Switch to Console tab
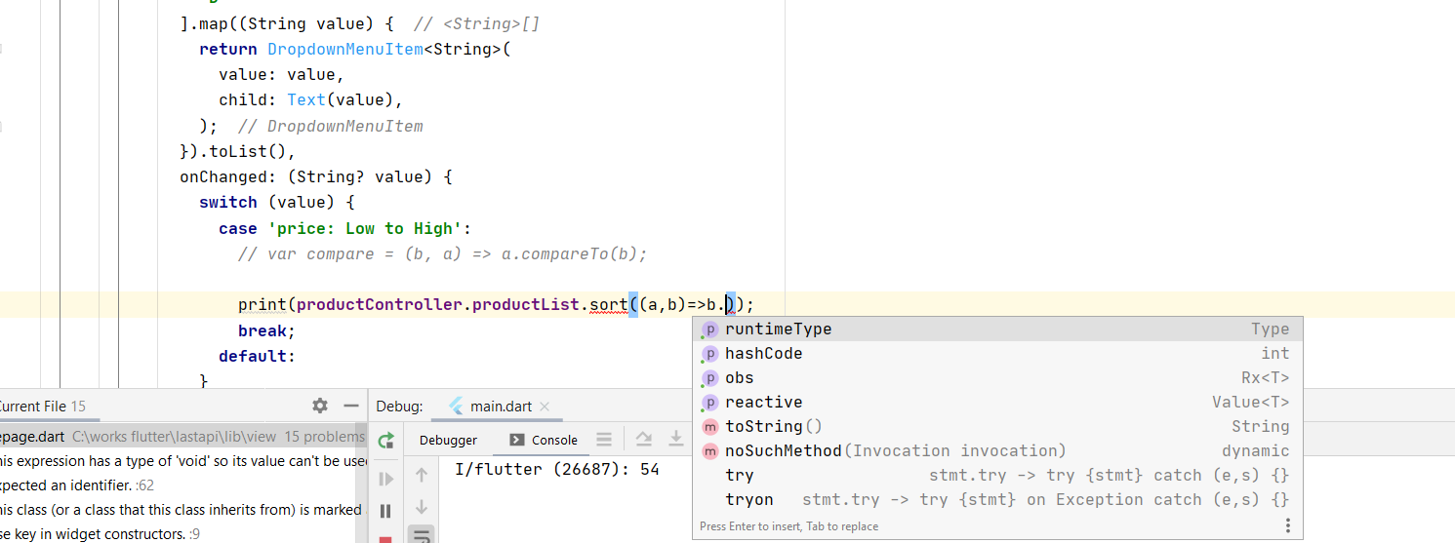 click(x=544, y=440)
